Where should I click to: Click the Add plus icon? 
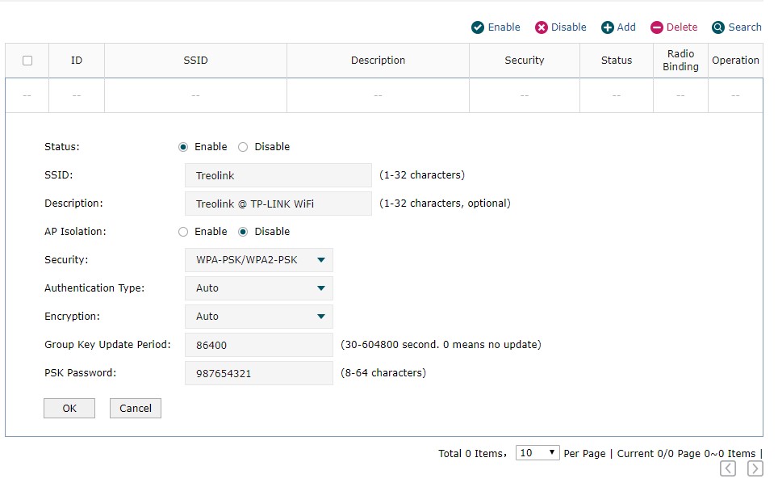pos(608,27)
